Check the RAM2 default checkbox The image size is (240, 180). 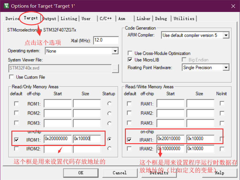(x=129, y=113)
